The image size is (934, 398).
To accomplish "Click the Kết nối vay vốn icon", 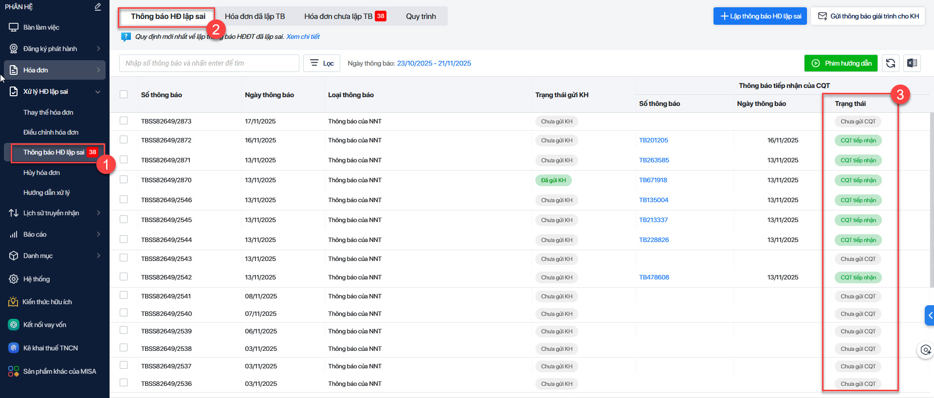I will point(14,325).
